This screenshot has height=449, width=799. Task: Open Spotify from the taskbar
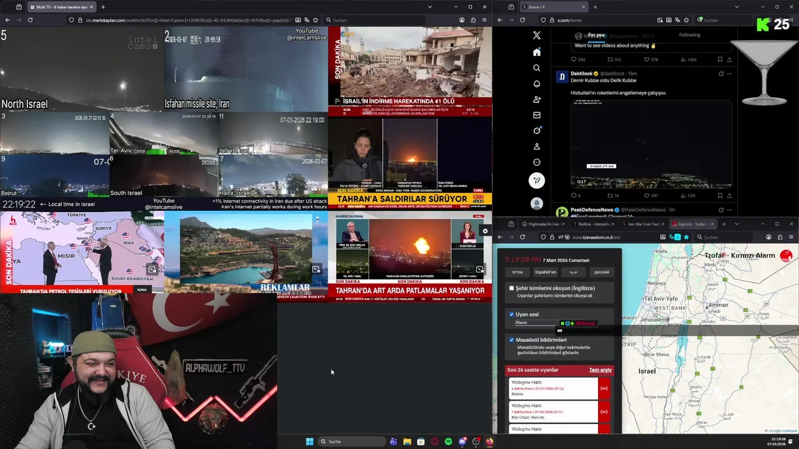448,442
